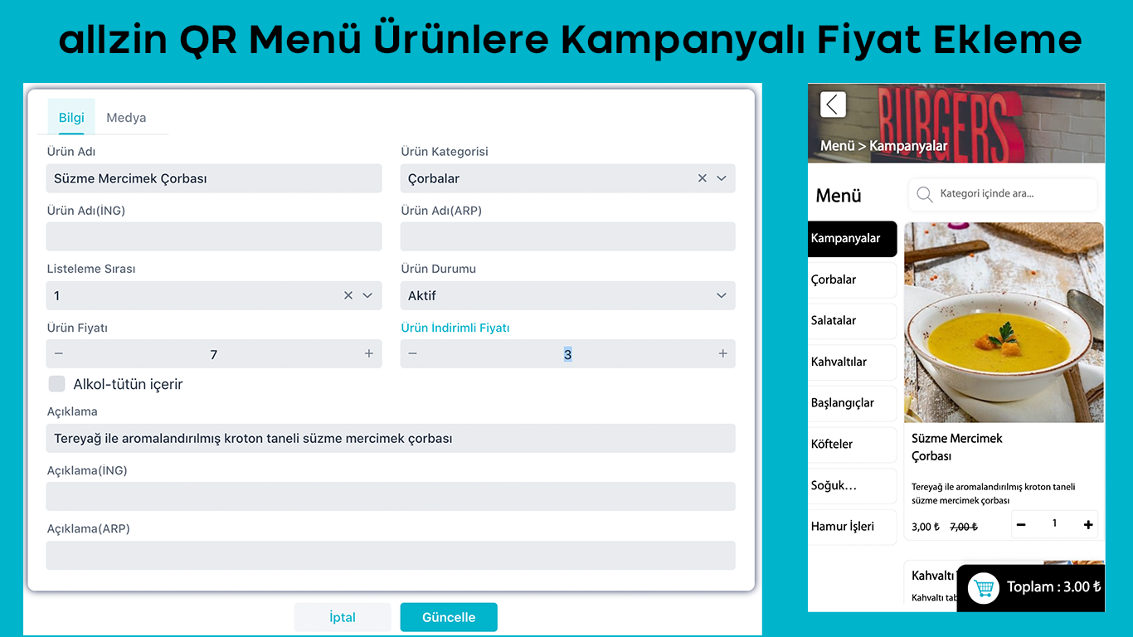This screenshot has height=637, width=1133.
Task: Click the discounted price 3,00 ₺
Action: pyautogui.click(x=926, y=527)
